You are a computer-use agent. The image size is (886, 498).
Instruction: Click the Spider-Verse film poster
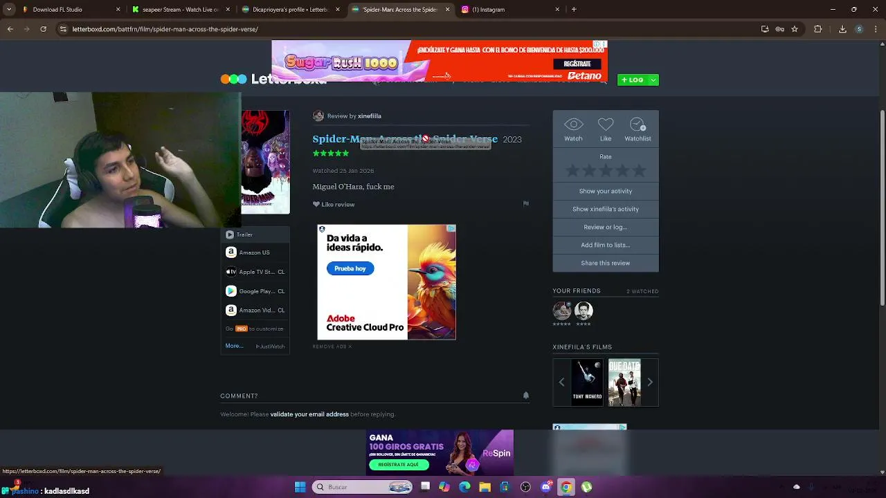click(266, 162)
